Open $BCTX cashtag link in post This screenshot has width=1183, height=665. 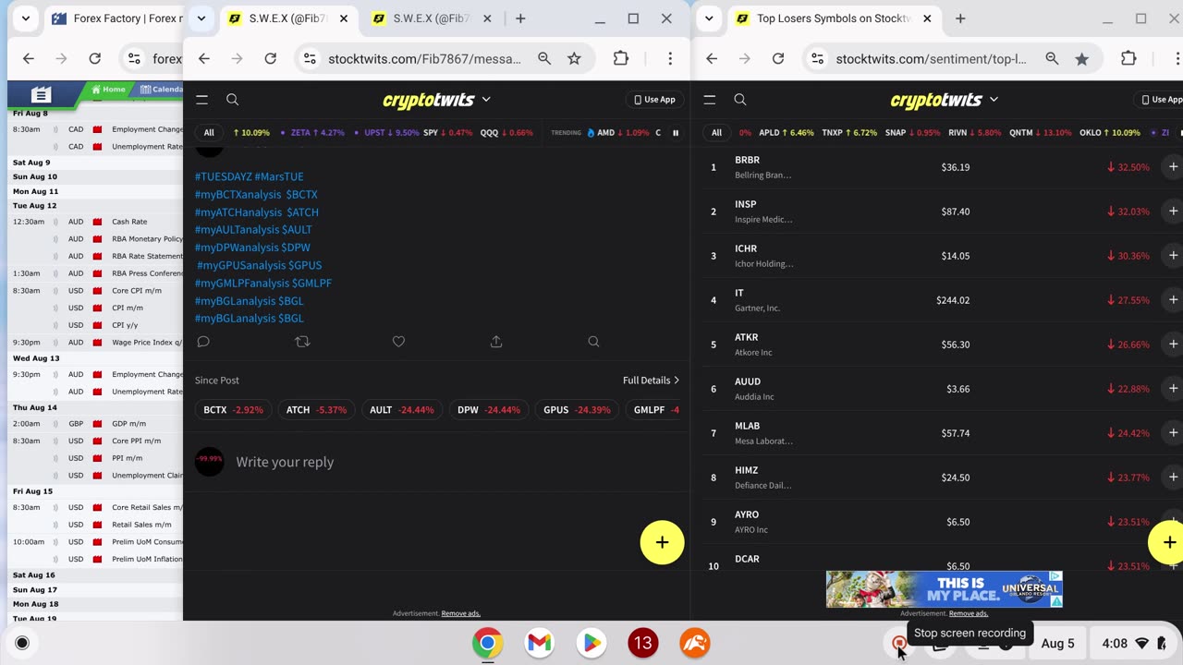(301, 195)
